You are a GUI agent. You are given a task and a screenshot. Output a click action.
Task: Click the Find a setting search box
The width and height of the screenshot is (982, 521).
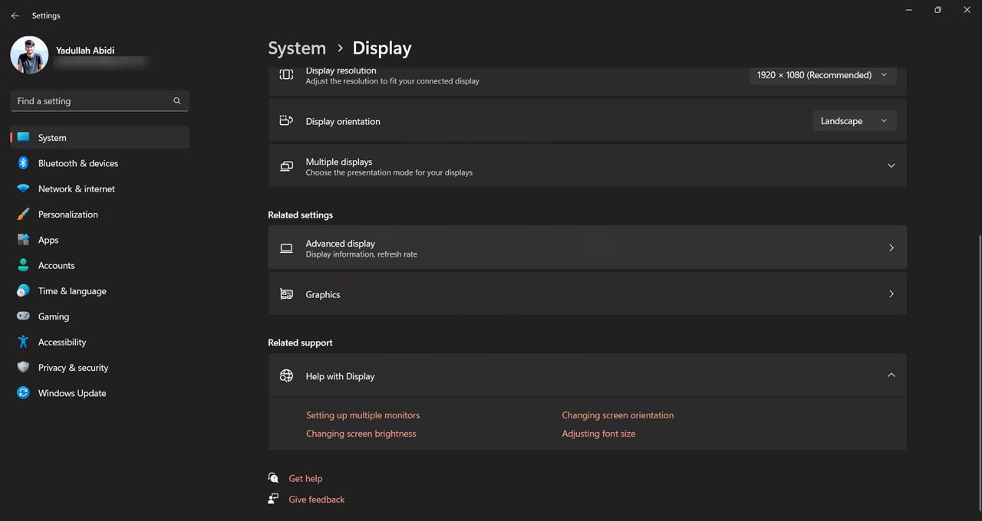(98, 100)
